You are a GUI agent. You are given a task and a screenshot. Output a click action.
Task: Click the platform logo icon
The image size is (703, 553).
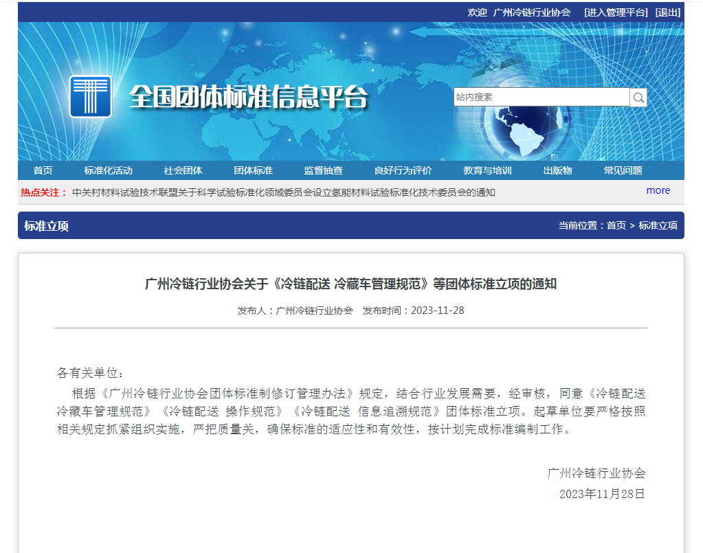point(91,96)
